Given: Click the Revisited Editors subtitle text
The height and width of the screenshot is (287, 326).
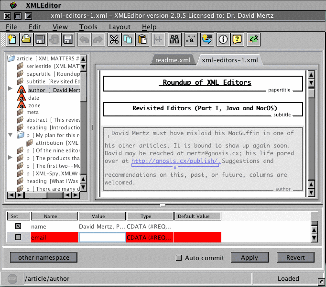Looking at the screenshot, I should 205,108.
